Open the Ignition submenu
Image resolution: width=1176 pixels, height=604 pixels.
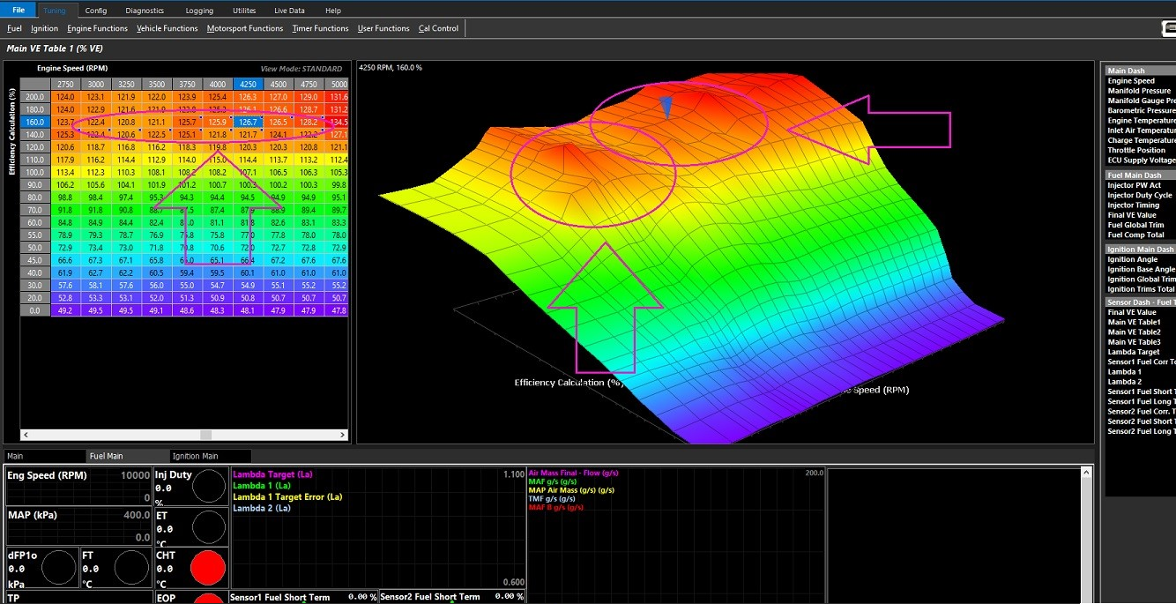(44, 28)
